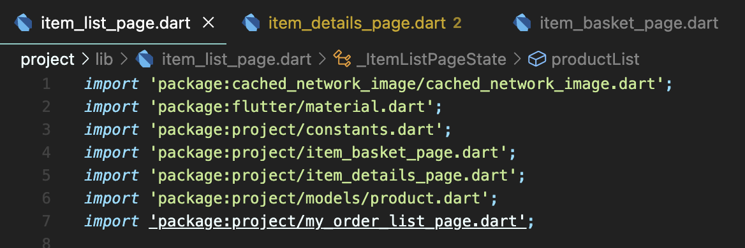745x248 pixels.
Task: Click the Dart icon on item_list_page.dart tab
Action: coord(23,23)
